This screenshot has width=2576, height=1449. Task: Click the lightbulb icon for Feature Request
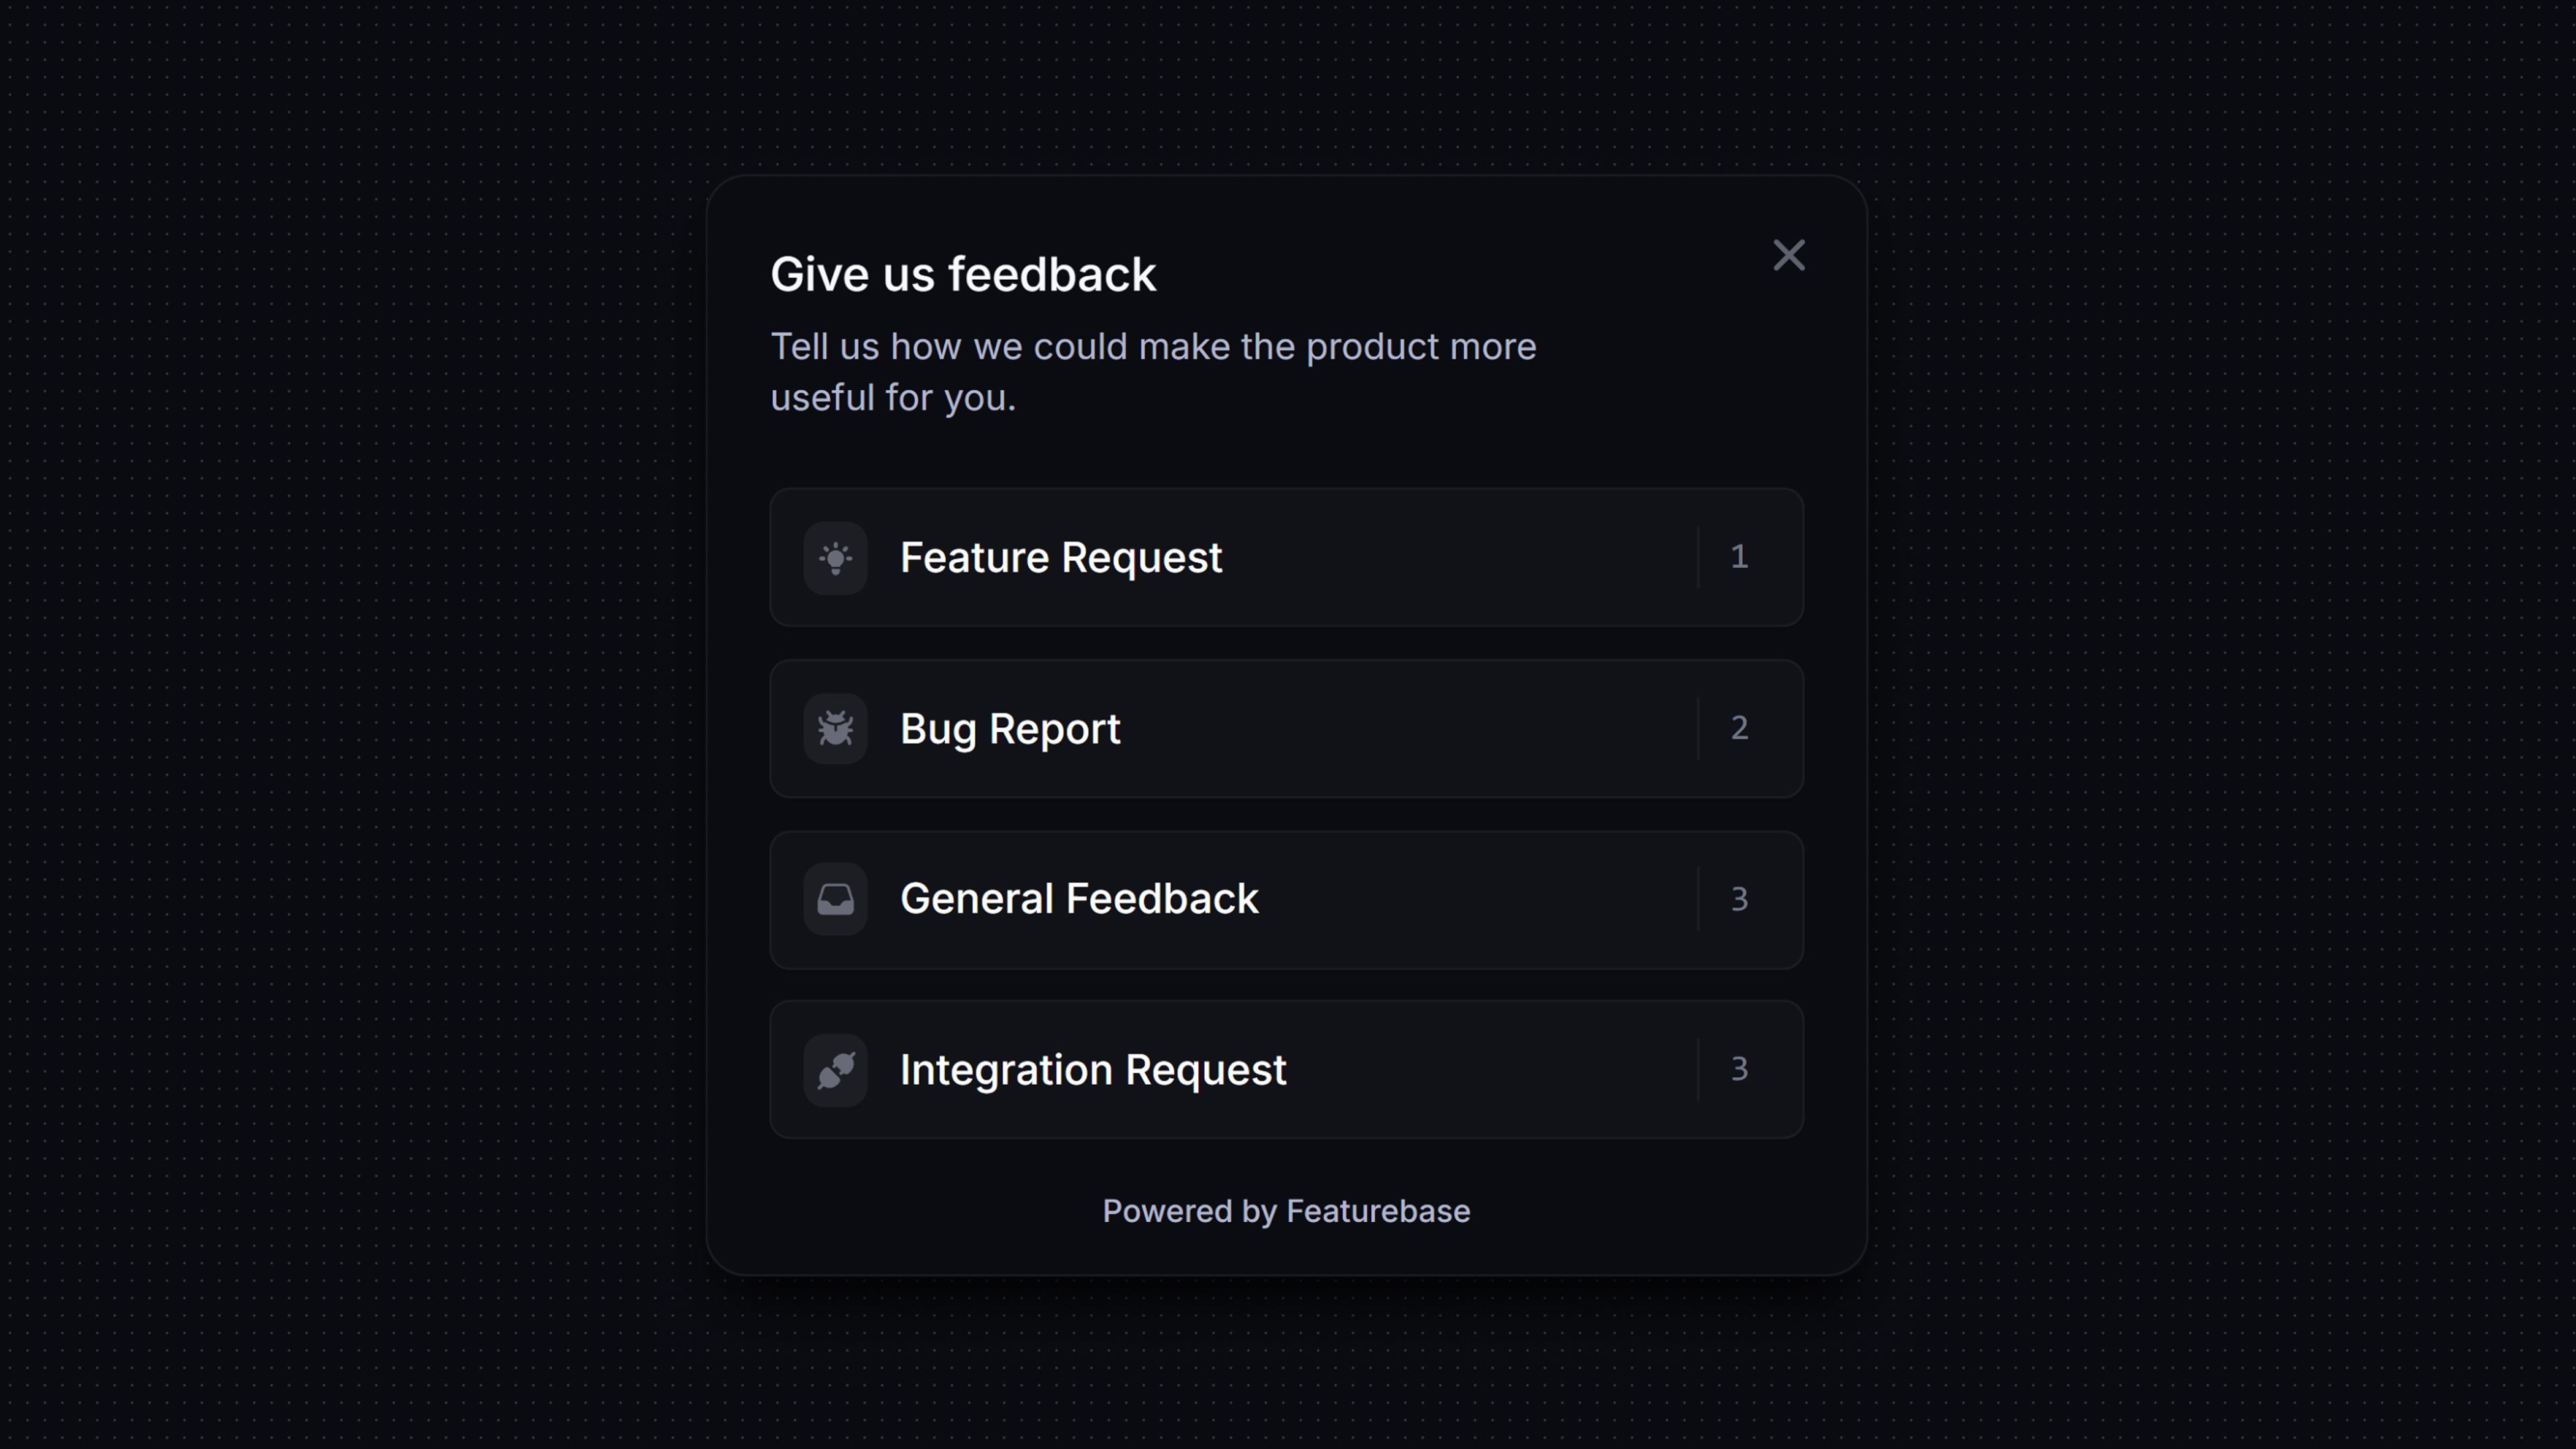pyautogui.click(x=836, y=557)
